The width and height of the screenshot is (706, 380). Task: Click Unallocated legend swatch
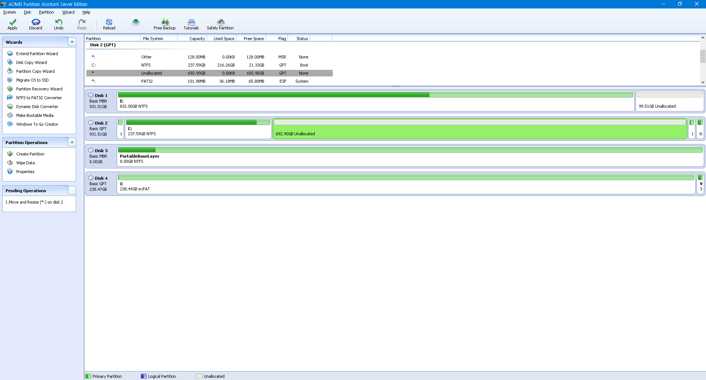pyautogui.click(x=199, y=376)
